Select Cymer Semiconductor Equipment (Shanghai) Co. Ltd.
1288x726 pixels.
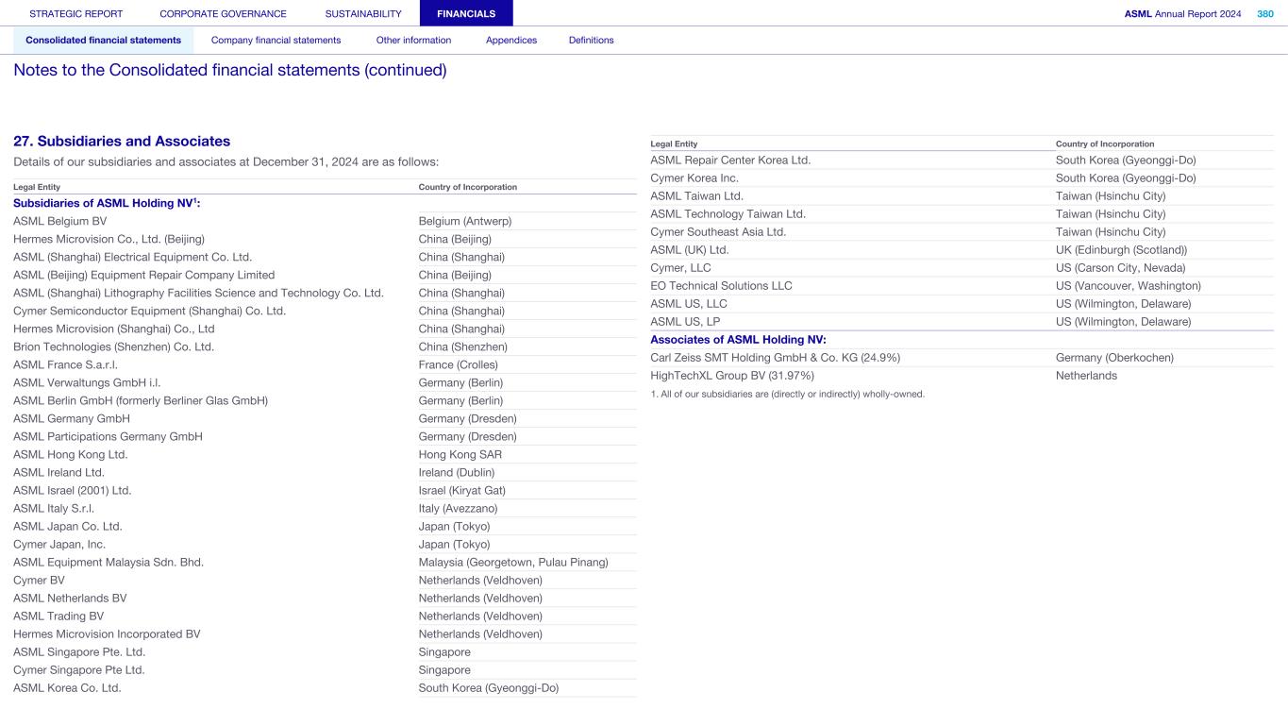149,311
